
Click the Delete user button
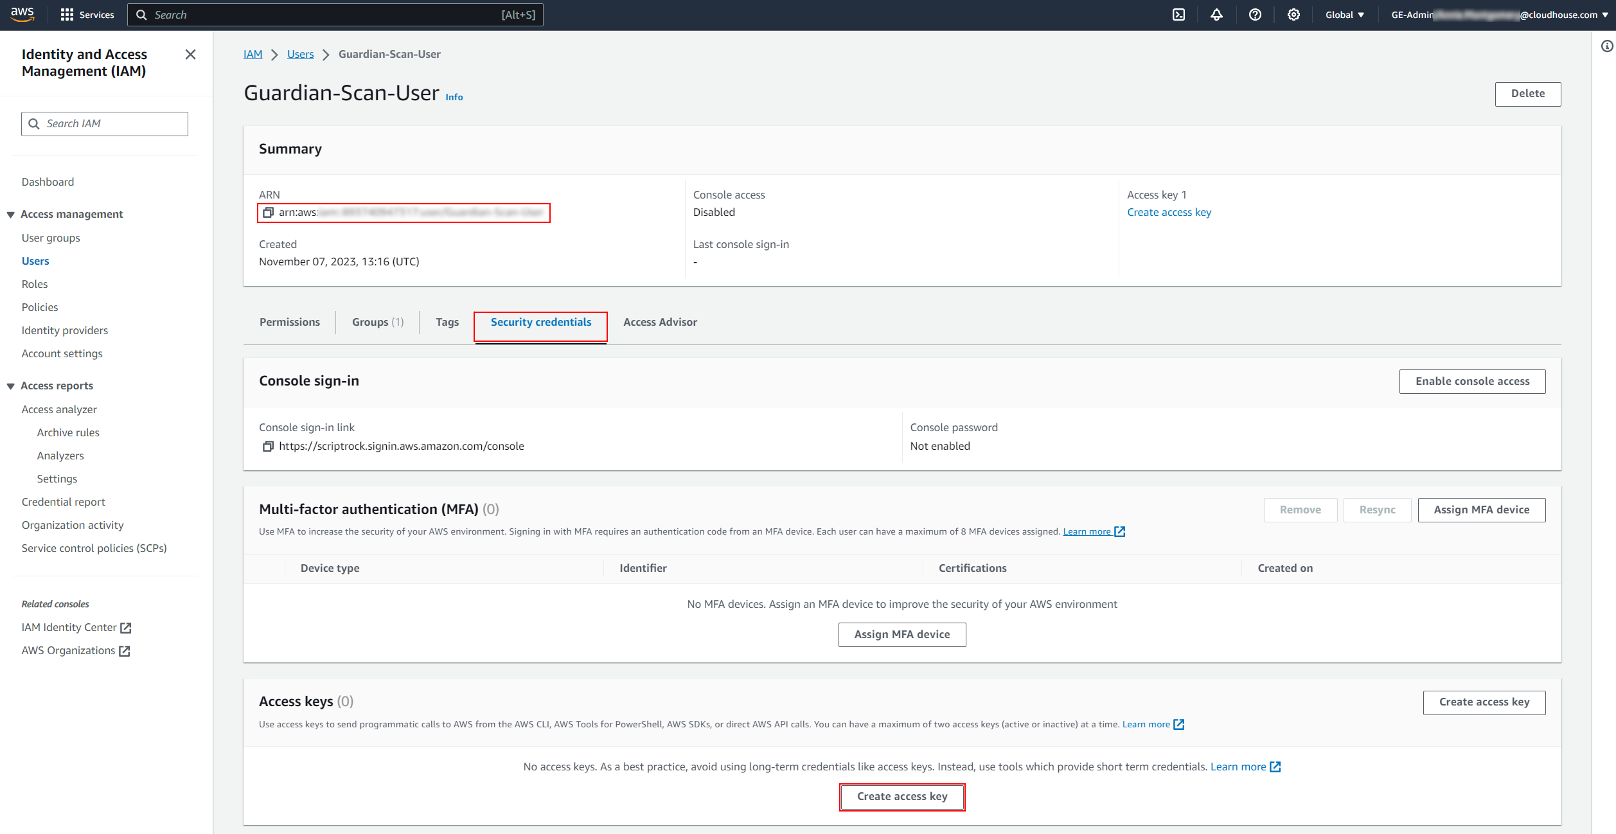pos(1527,94)
